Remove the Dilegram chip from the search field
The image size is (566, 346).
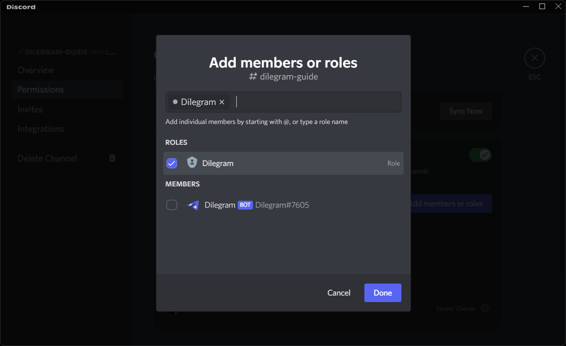tap(222, 102)
